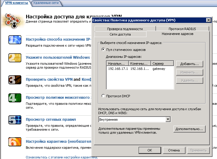This screenshot has height=159, width=217.
Task: Click the green step 4 firewall policy icon
Action: coord(15,98)
